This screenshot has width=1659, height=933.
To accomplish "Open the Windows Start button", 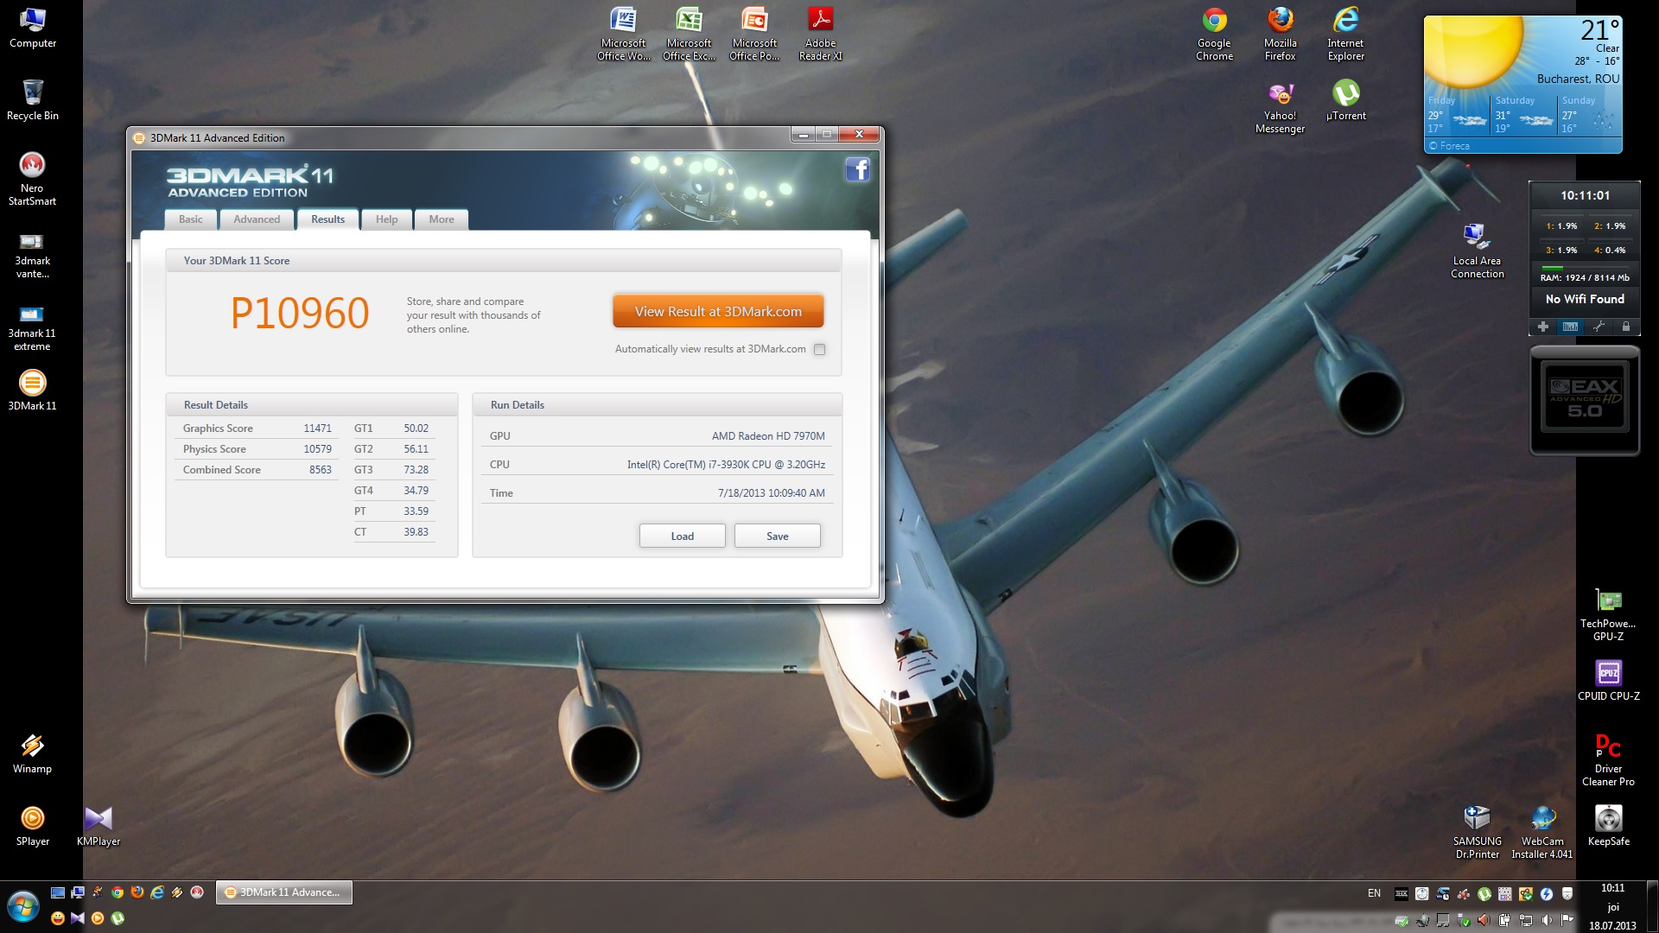I will 23,906.
